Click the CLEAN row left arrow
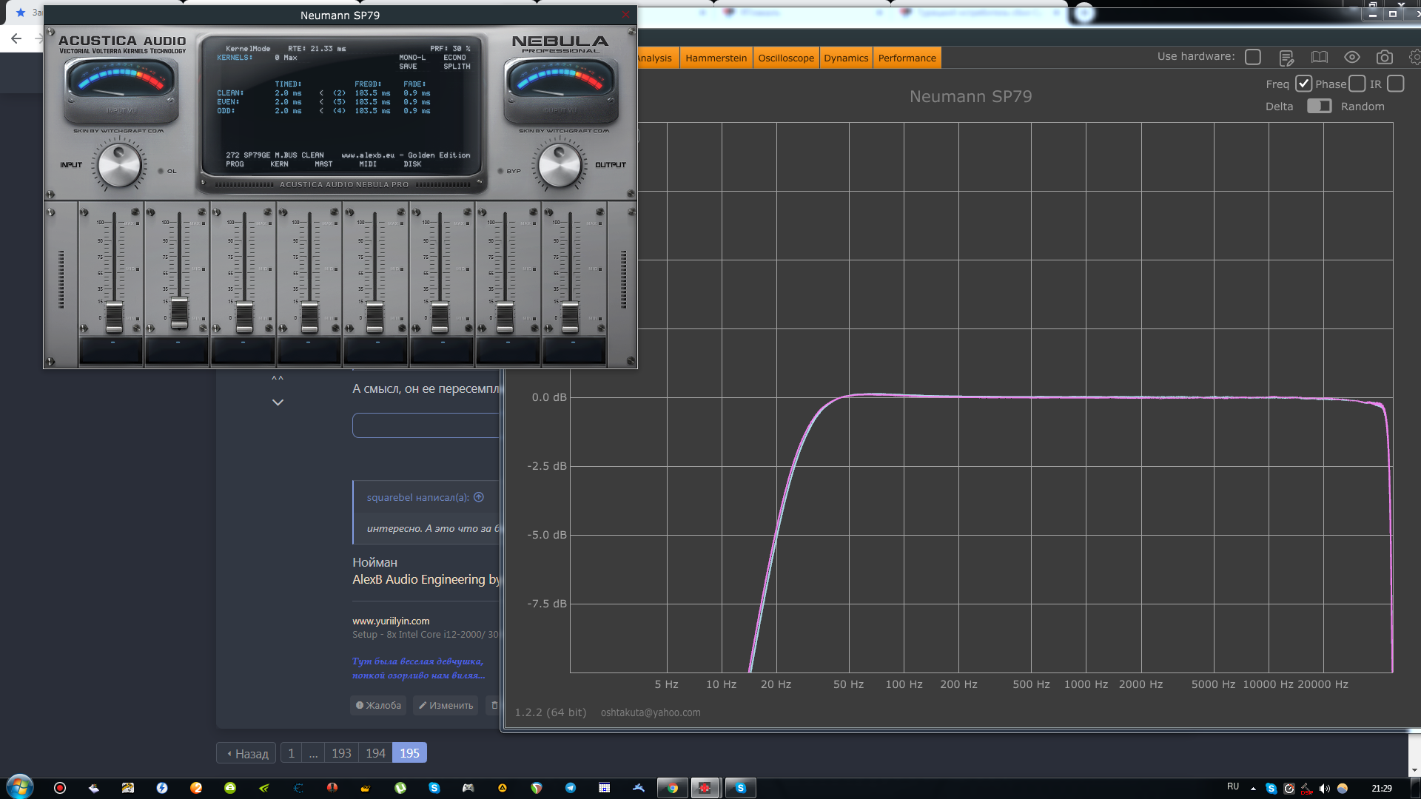The width and height of the screenshot is (1421, 799). [321, 93]
